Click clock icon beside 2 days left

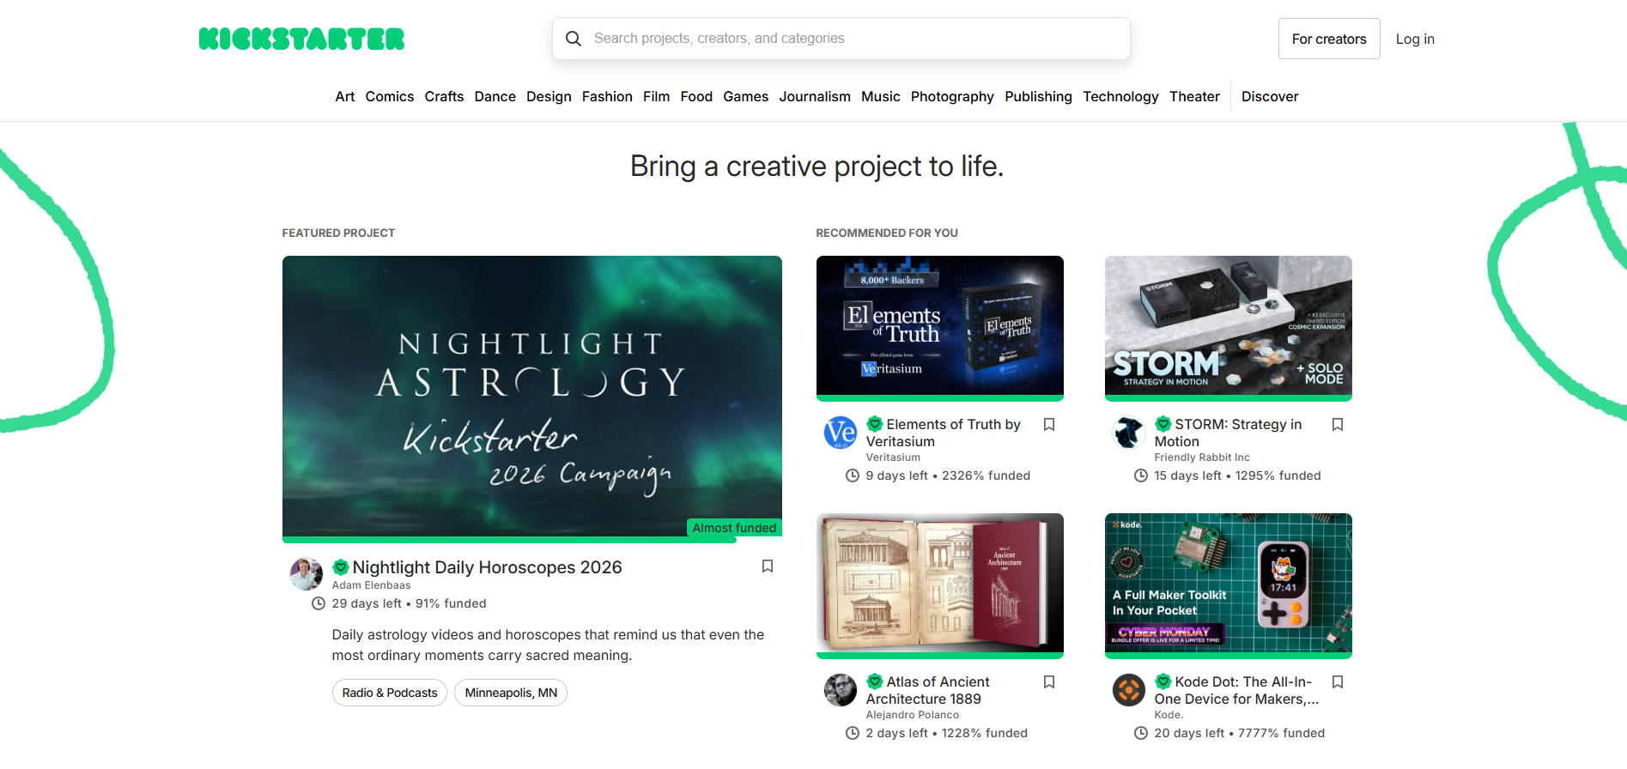[x=853, y=733]
